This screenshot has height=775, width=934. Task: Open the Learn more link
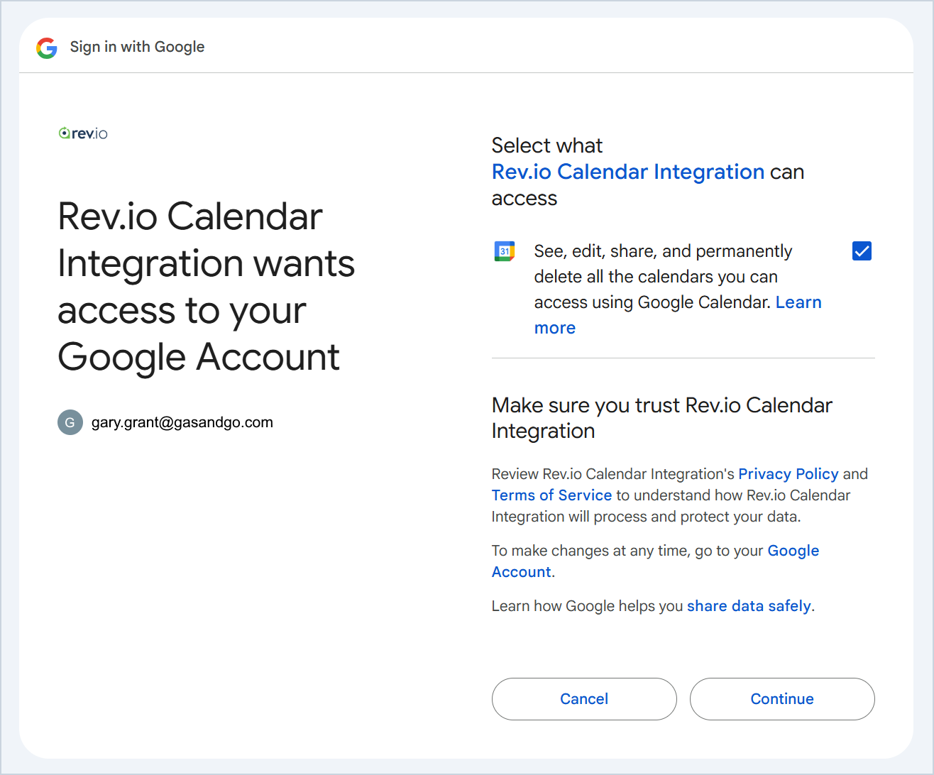[x=798, y=302]
